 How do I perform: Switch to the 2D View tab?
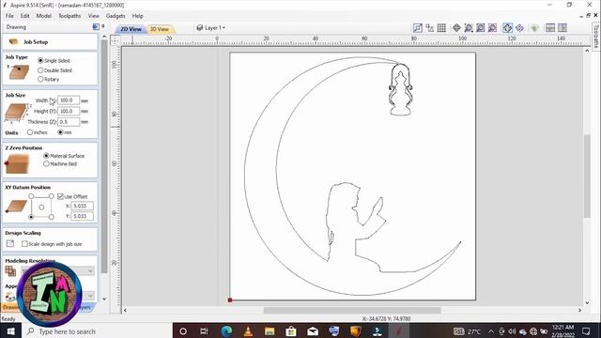click(131, 29)
